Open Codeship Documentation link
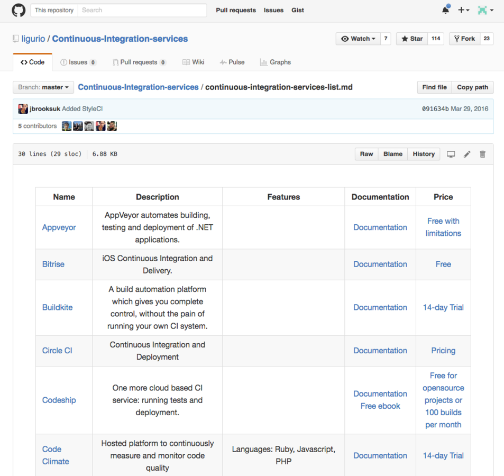The image size is (504, 476). click(380, 393)
